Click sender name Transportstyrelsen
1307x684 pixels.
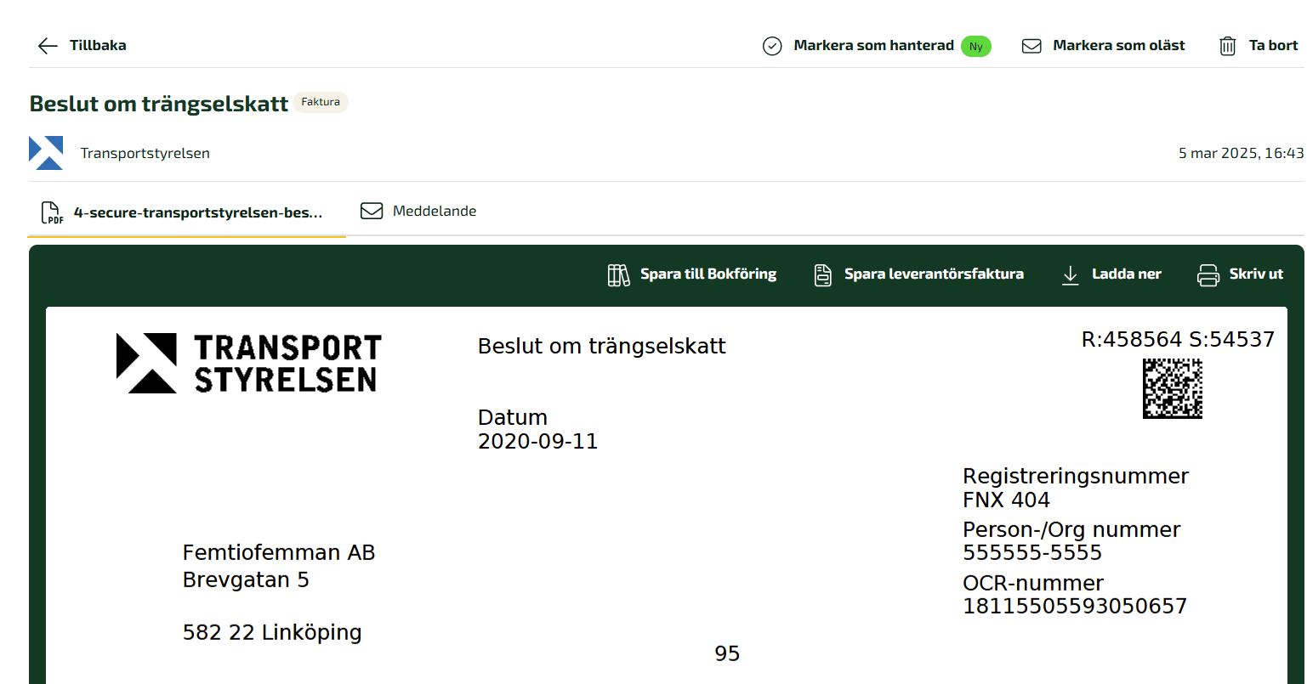(x=145, y=154)
